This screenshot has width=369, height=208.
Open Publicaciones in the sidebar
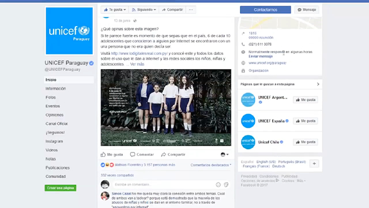(58, 168)
